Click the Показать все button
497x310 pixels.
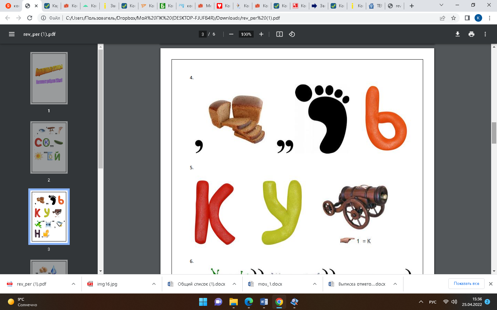point(466,283)
